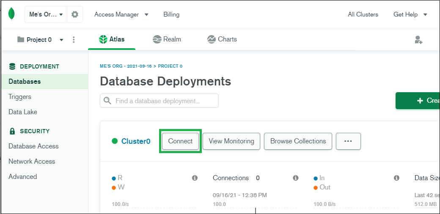Switch to the Atlas tab
This screenshot has width=440, height=214.
pyautogui.click(x=112, y=39)
